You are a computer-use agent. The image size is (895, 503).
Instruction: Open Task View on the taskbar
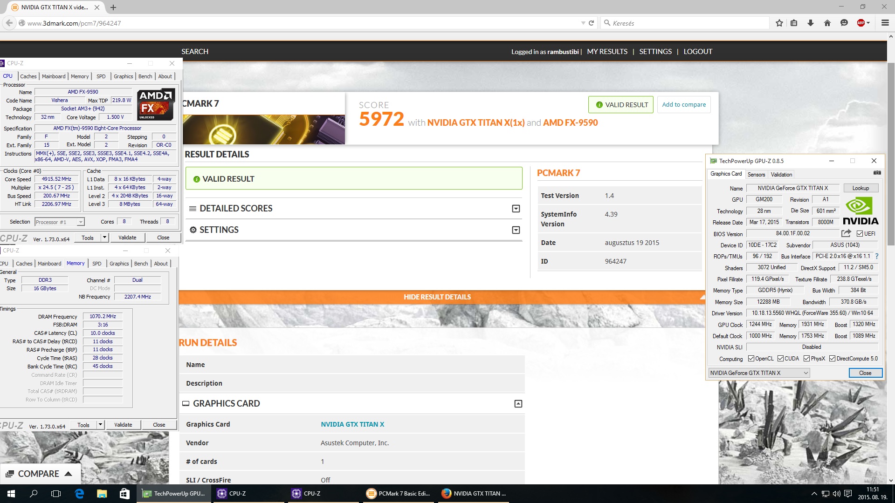coord(56,494)
